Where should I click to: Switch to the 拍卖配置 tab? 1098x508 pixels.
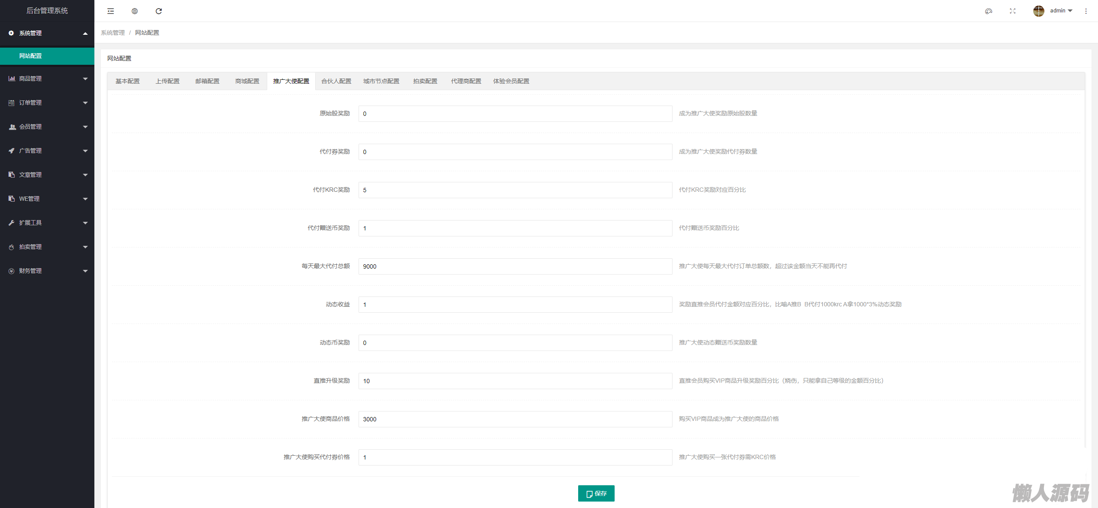point(425,81)
